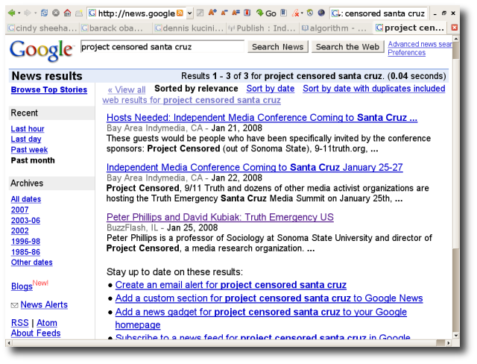This screenshot has width=477, height=364.
Task: Click the search engine icon in search box
Action: [x=336, y=13]
